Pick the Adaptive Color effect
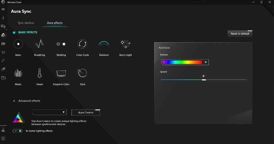Screen dimensions: 274x144 pyautogui.click(x=61, y=73)
